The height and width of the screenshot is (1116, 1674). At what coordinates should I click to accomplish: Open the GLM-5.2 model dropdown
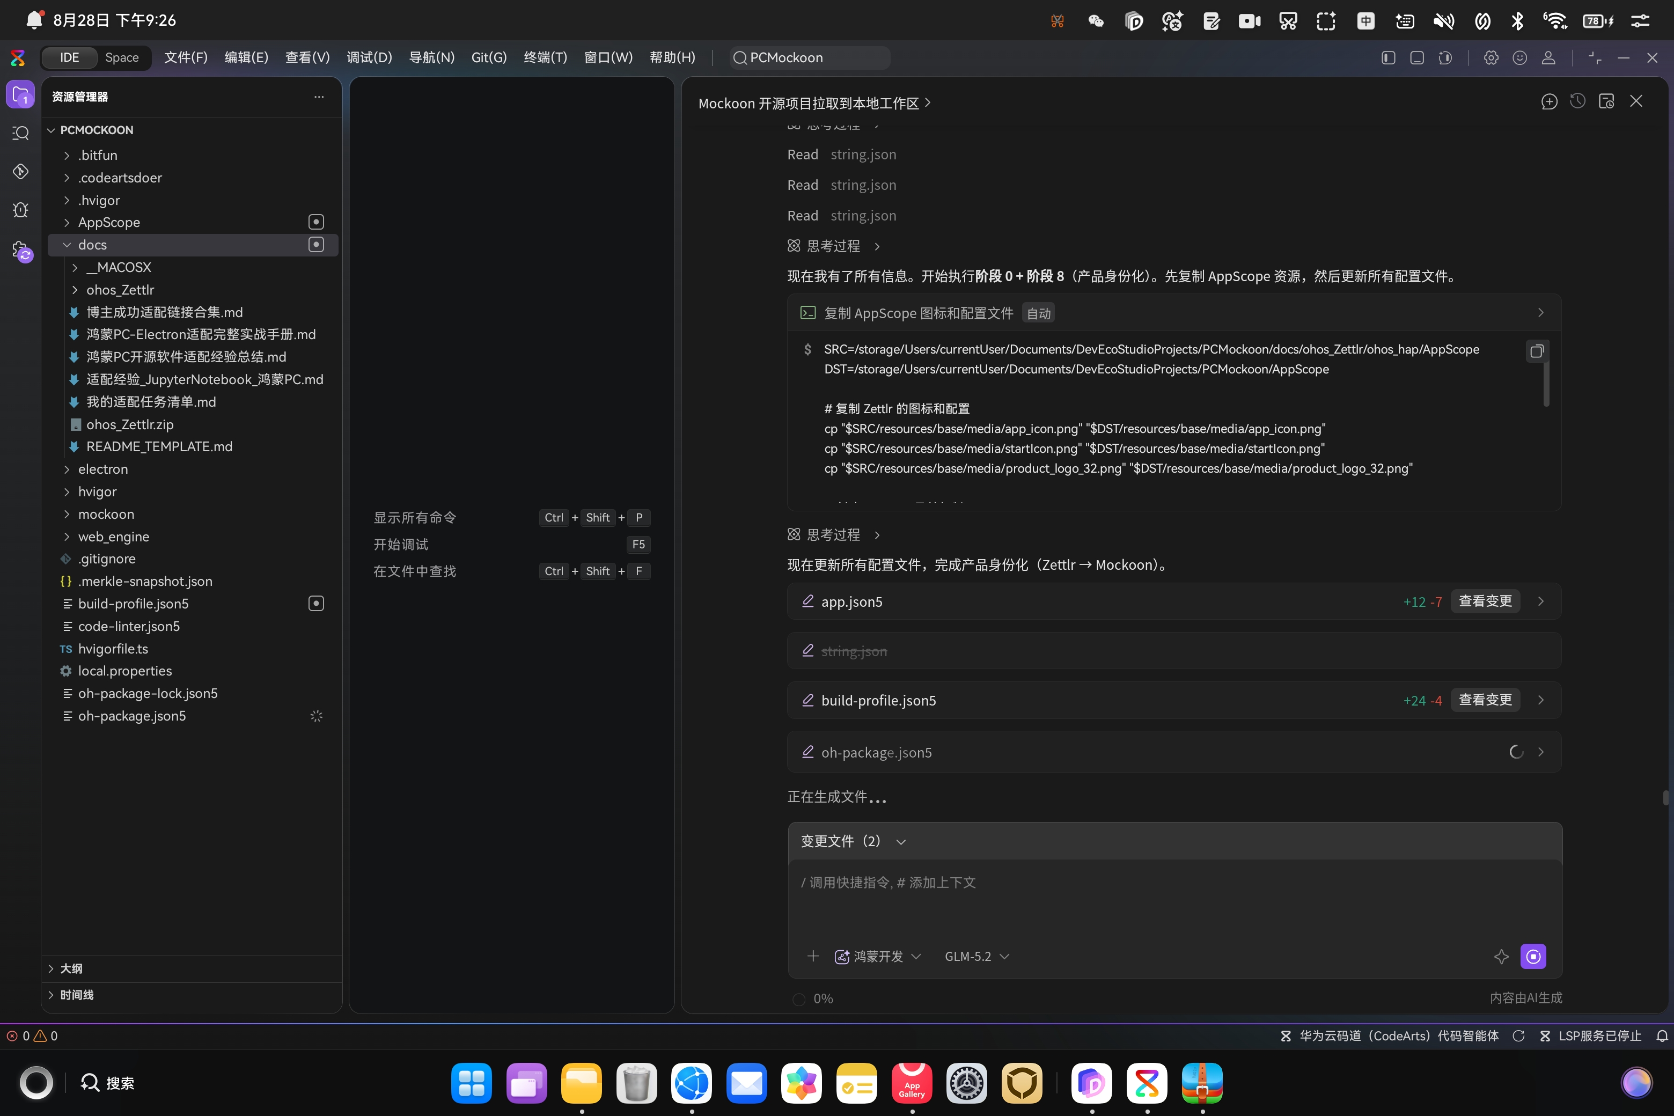point(976,957)
